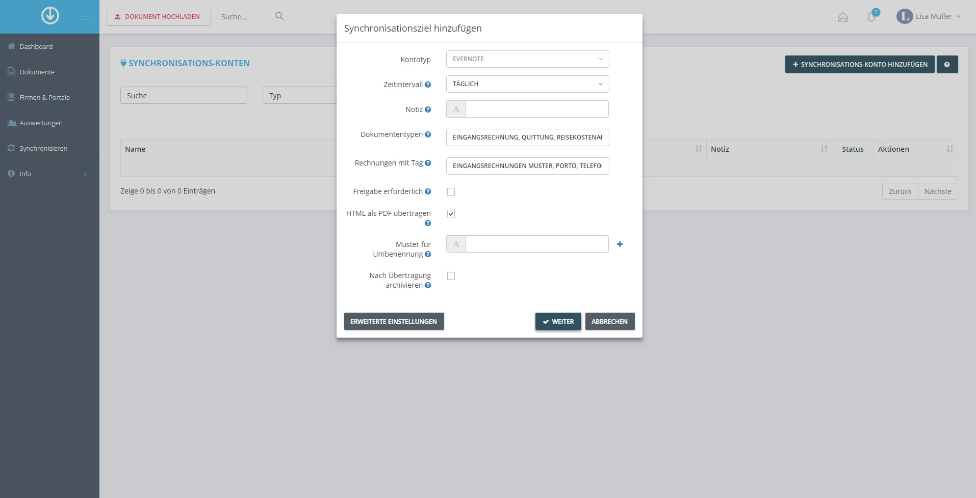Open the Dokumententypen multi-select dropdown
Screen dimensions: 976x498
[x=527, y=137]
